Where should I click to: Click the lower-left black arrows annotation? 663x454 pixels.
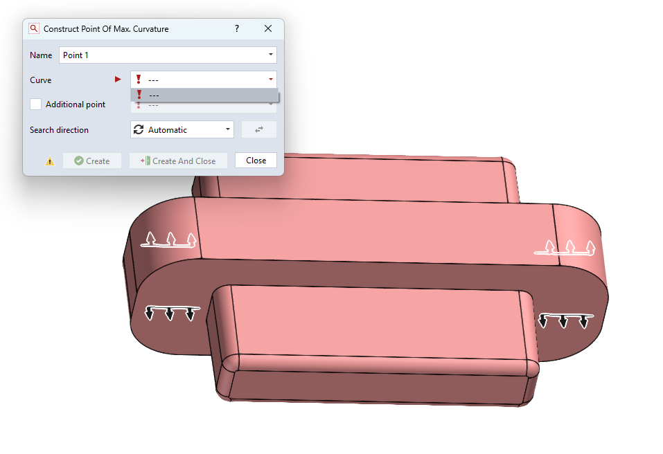172,313
